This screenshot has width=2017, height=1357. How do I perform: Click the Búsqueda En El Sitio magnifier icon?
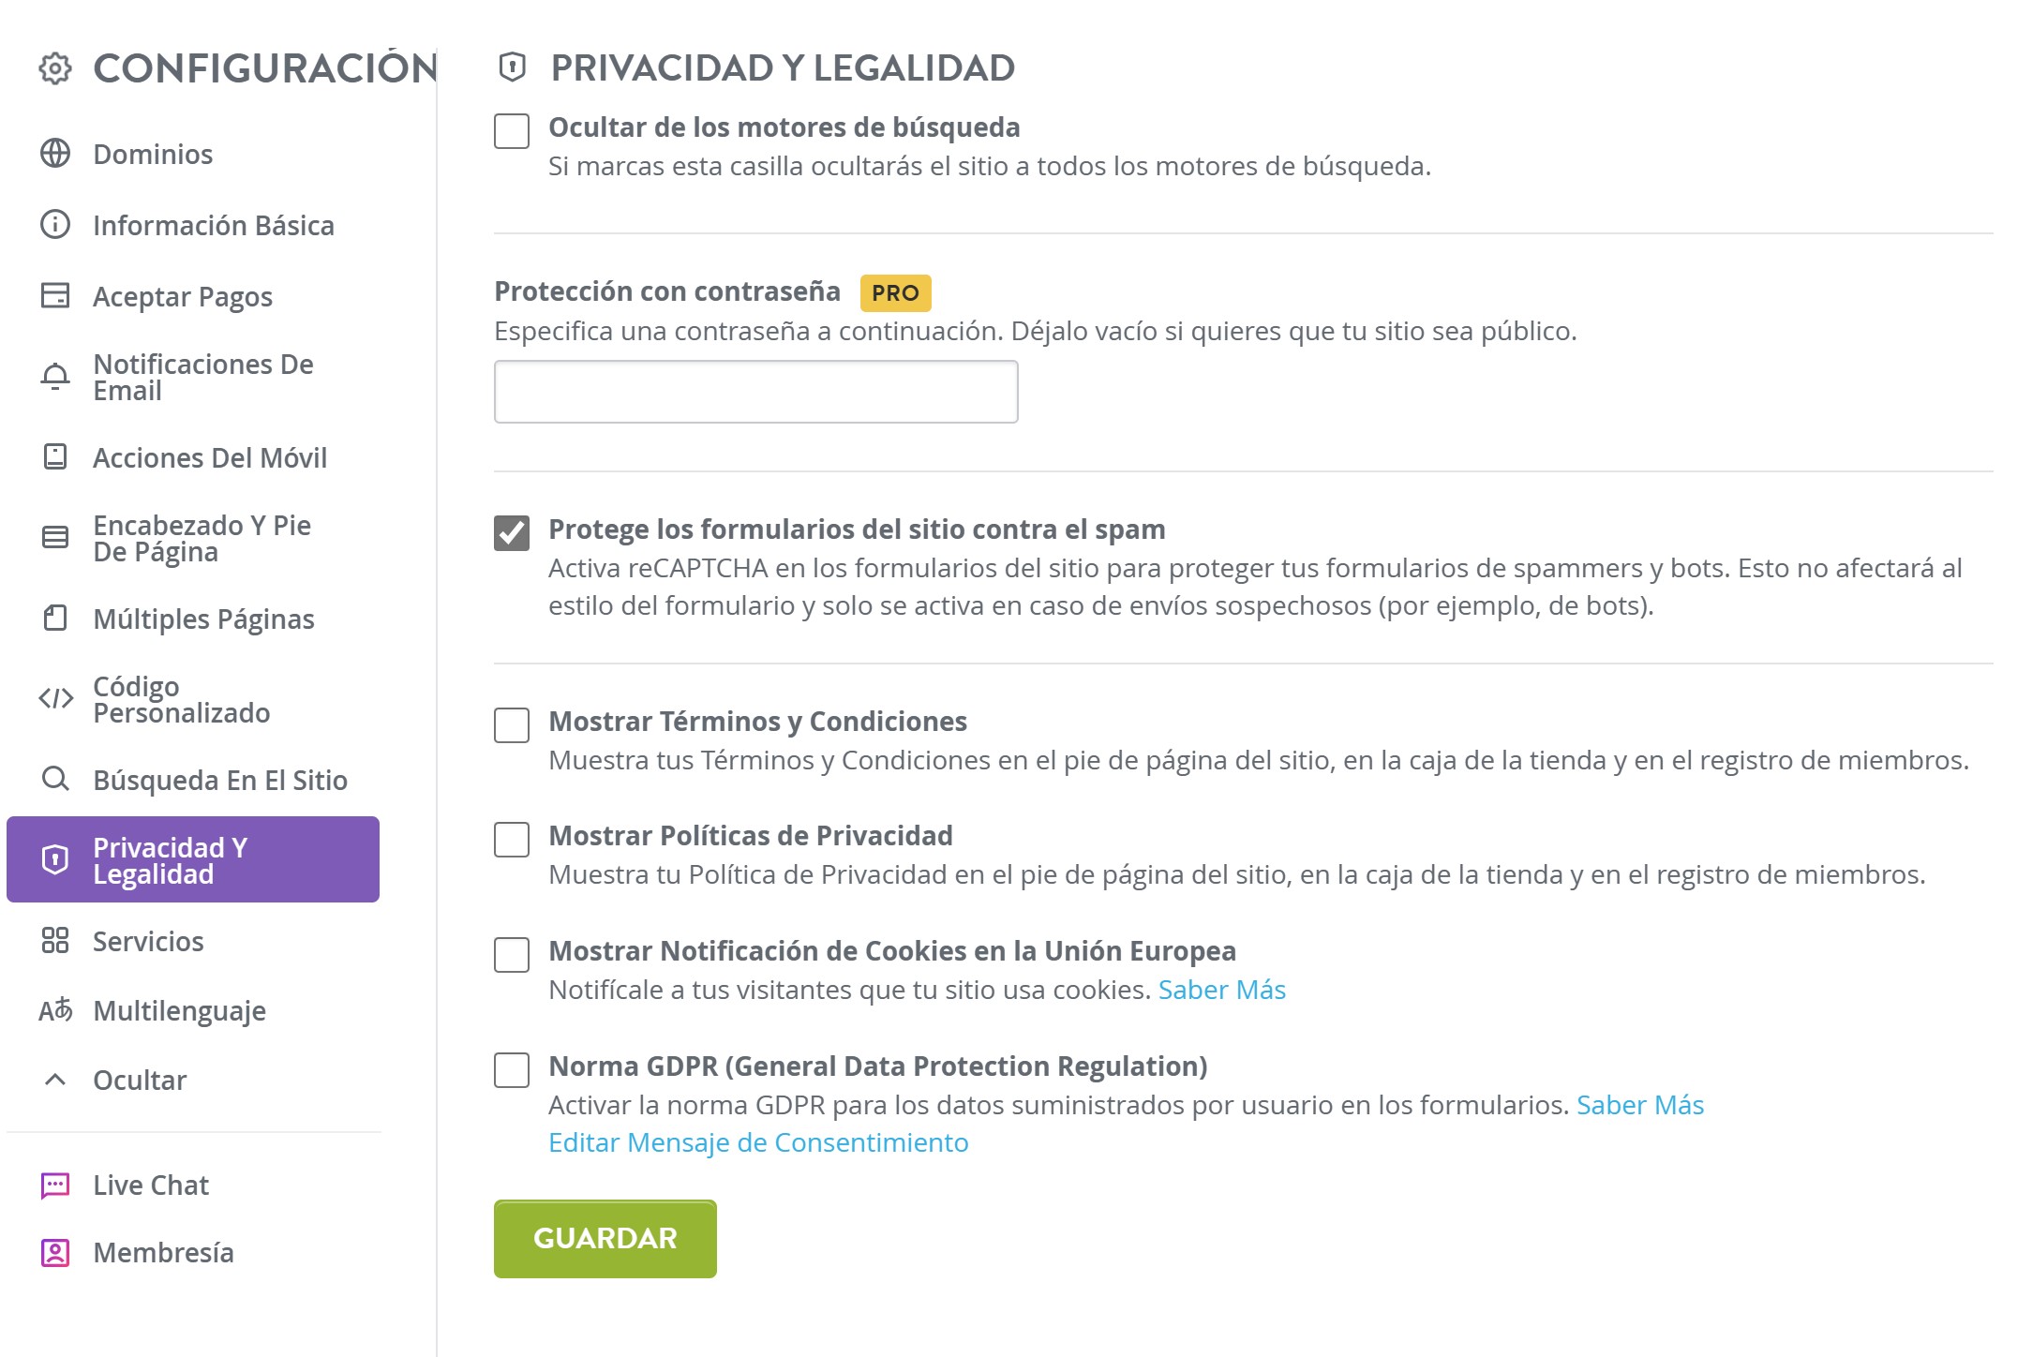pyautogui.click(x=55, y=779)
